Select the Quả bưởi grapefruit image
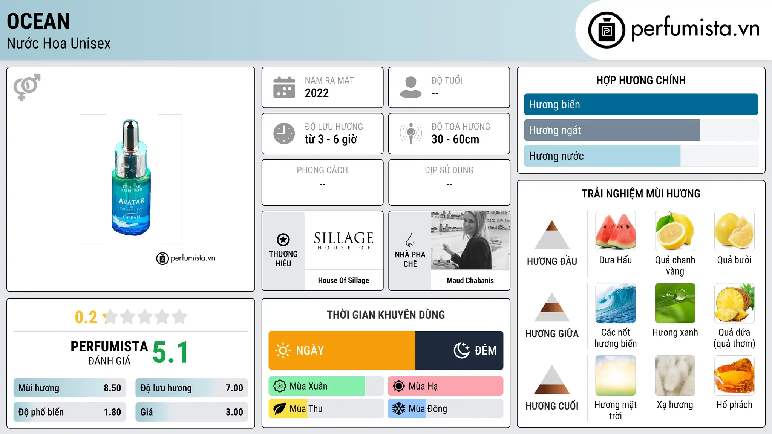Image resolution: width=772 pixels, height=434 pixels. coord(734,231)
